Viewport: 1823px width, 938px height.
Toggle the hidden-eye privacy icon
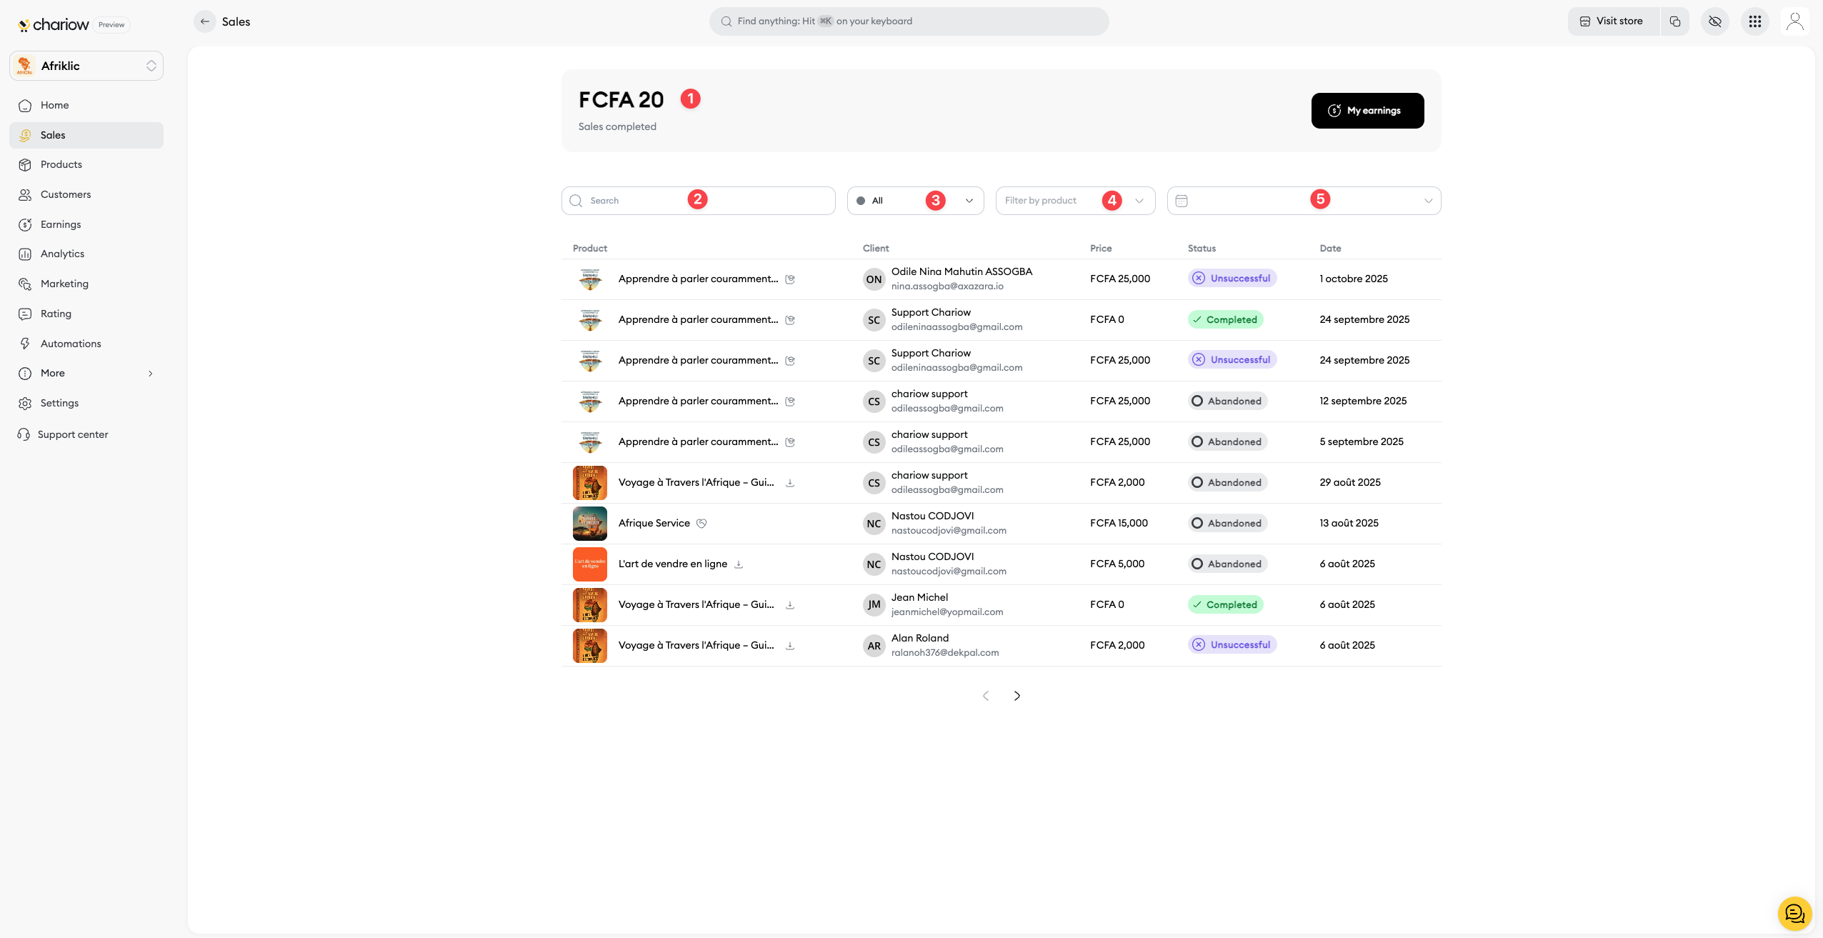[x=1714, y=21]
